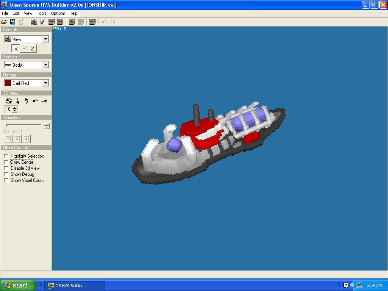Click the counterclockwise rotation arrow icon
The width and height of the screenshot is (388, 291).
click(x=35, y=101)
